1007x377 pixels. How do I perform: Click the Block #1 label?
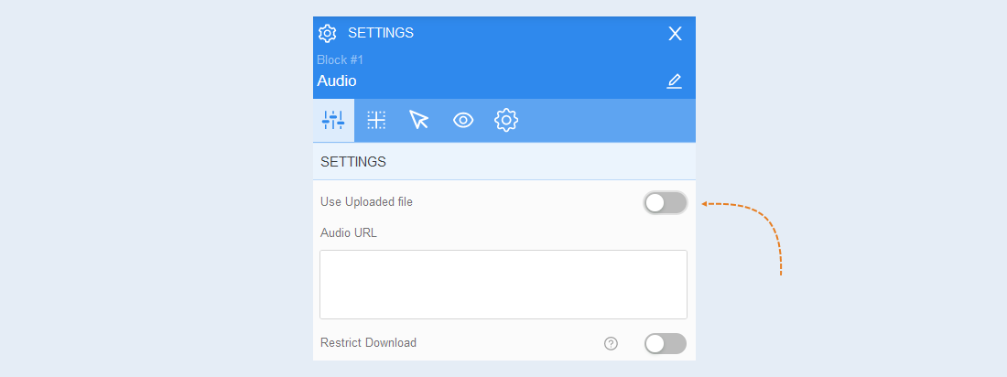tap(341, 59)
